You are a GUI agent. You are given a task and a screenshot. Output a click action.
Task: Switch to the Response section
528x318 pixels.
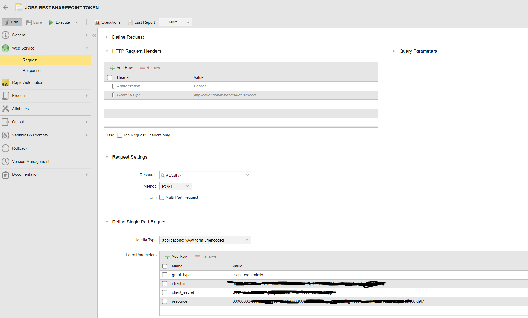click(31, 70)
